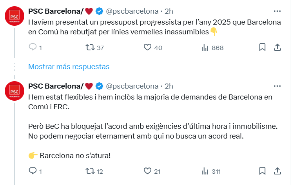Expand 'Mostrar más respuestas' replies
Image resolution: width=301 pixels, height=185 pixels.
click(69, 66)
